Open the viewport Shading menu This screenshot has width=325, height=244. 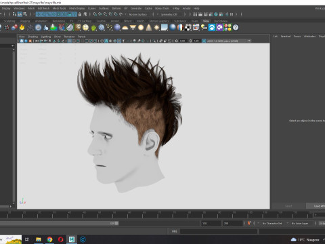[x=32, y=37]
